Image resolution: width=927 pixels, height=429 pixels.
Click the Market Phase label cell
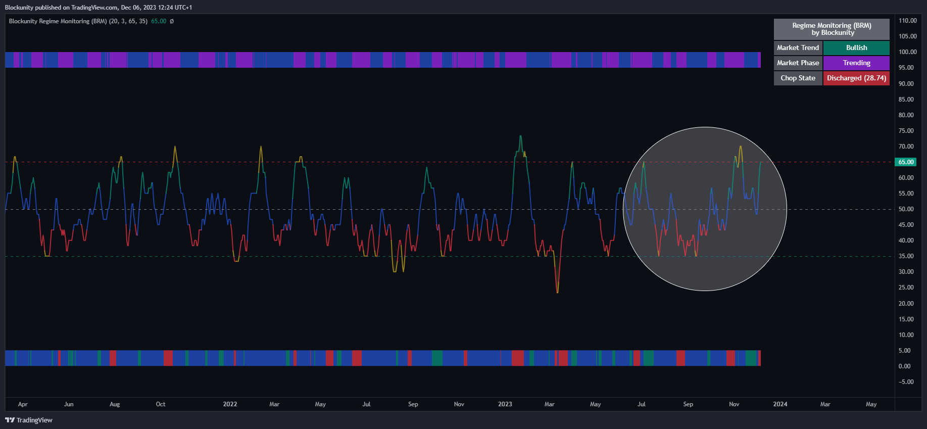(x=798, y=63)
